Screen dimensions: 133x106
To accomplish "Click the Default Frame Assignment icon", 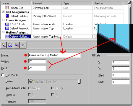I will coord(7,28).
